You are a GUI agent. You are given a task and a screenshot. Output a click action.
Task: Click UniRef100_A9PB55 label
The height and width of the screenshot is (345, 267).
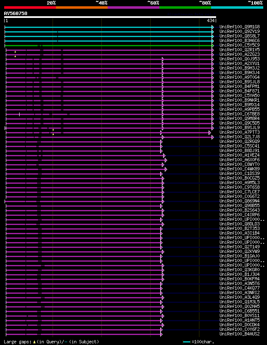point(239,109)
